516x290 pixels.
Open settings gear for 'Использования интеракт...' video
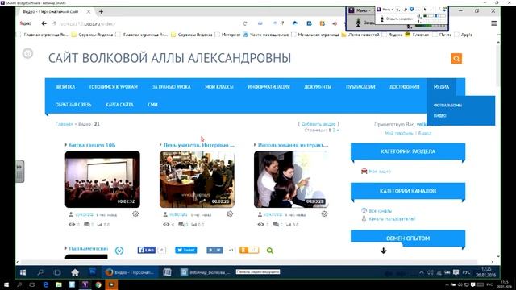[324, 214]
